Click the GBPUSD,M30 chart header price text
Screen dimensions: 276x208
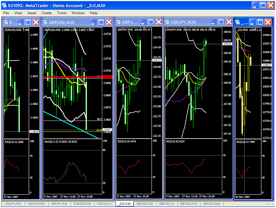[x=69, y=30]
